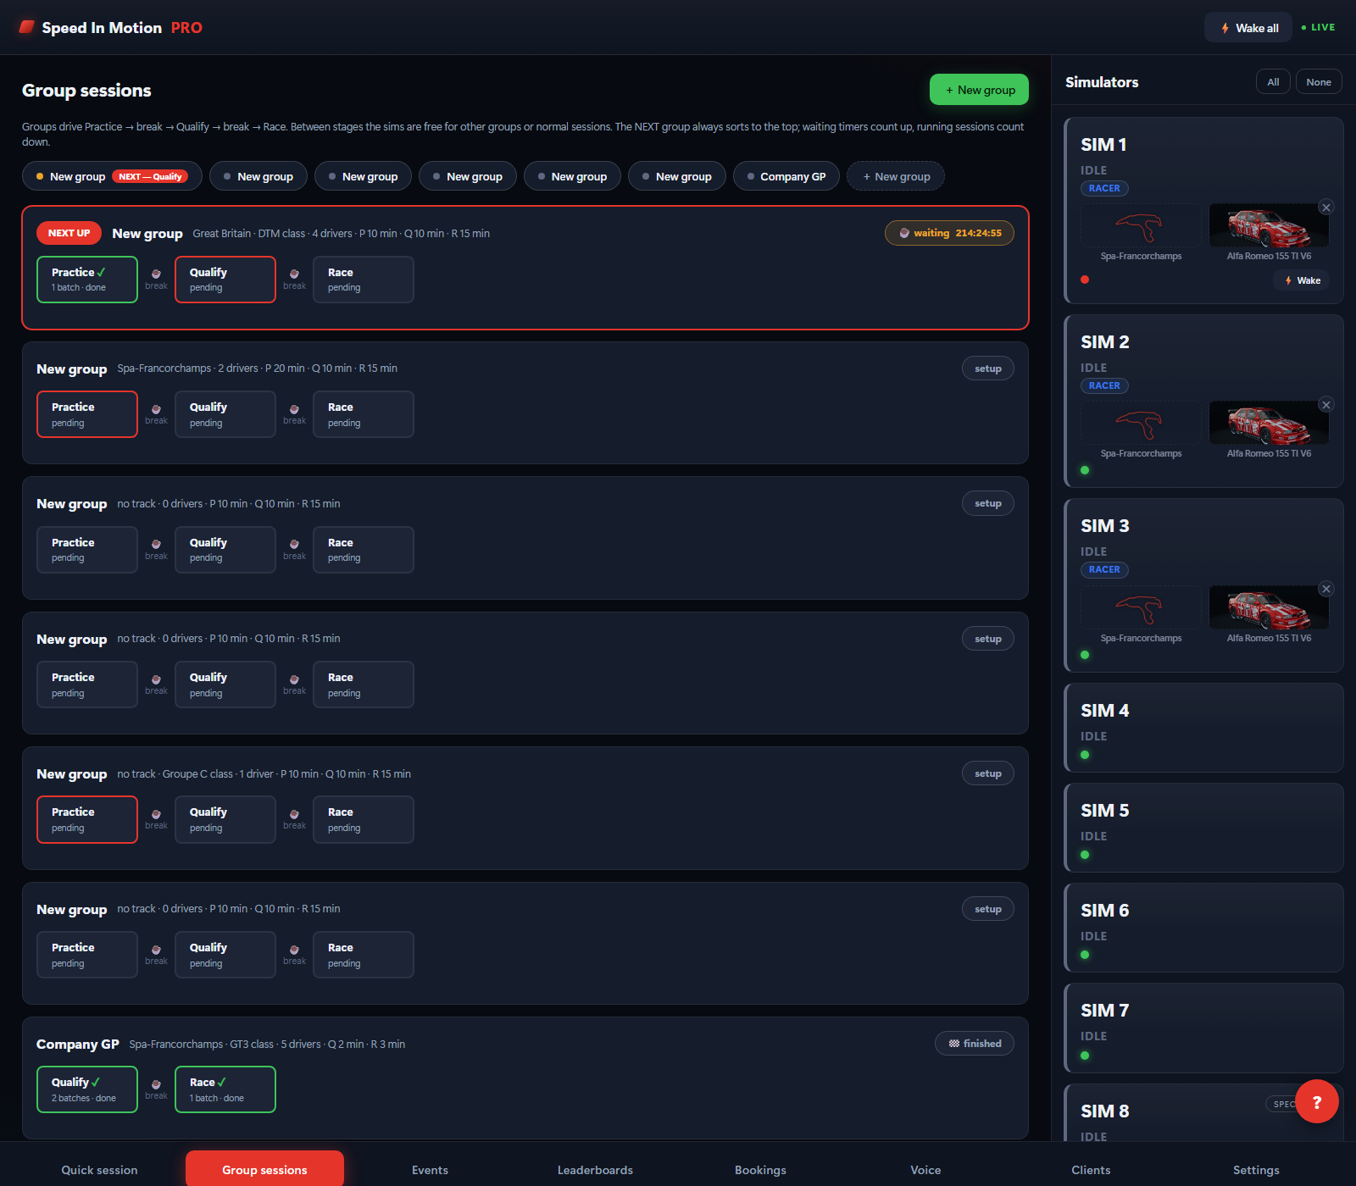Toggle the SIM 6 card selection
This screenshot has width=1356, height=1186.
pos(1203,928)
